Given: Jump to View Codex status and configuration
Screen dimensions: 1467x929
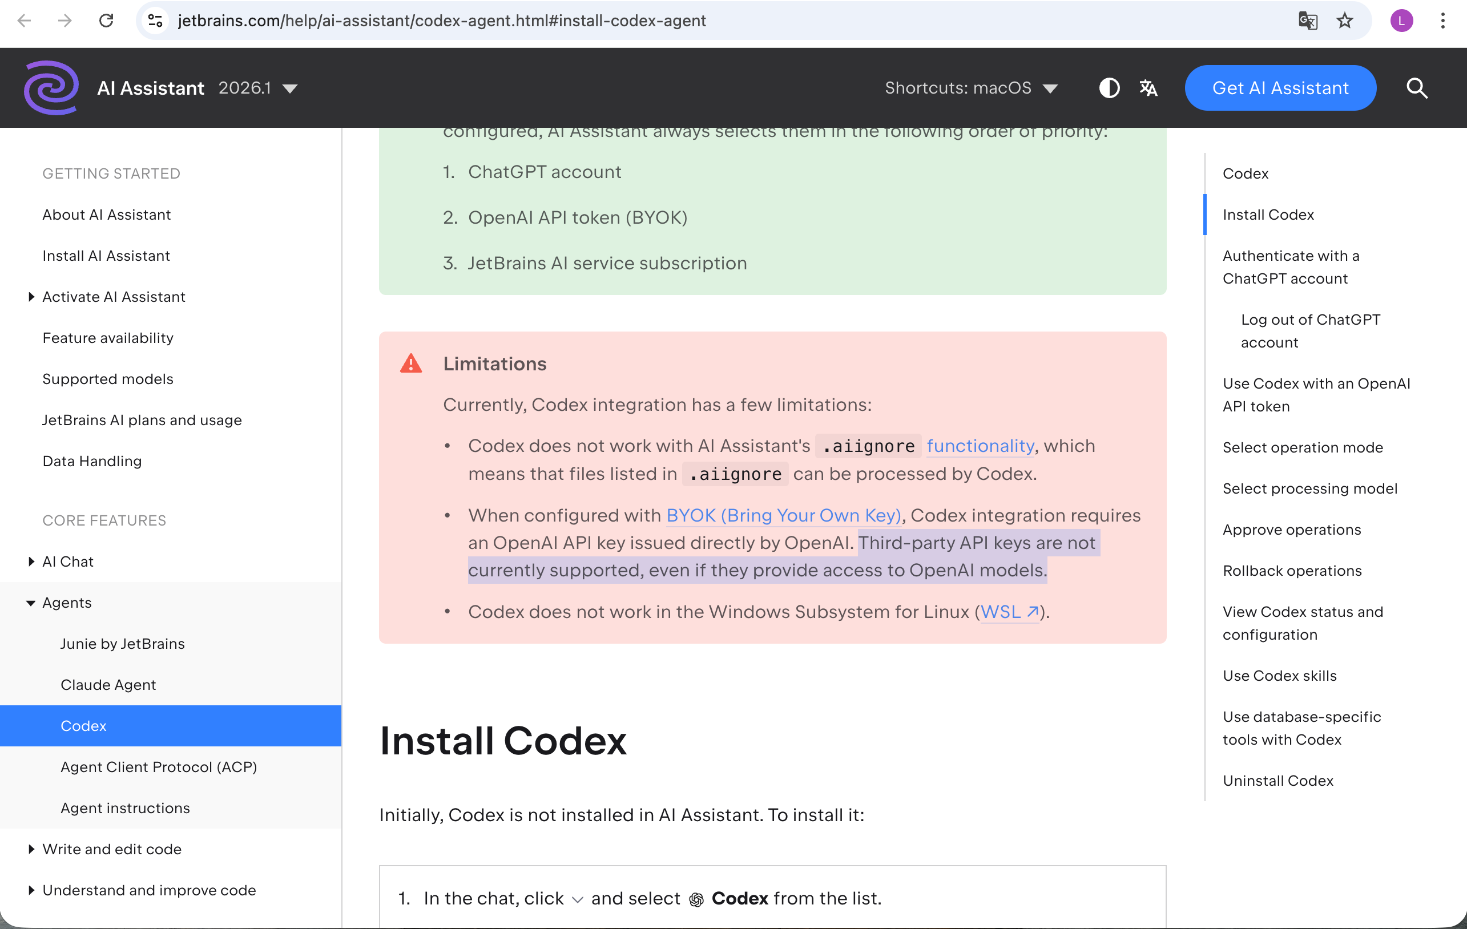Looking at the screenshot, I should (1303, 623).
